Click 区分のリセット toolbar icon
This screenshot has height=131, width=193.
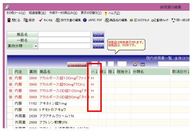pyautogui.click(x=131, y=20)
